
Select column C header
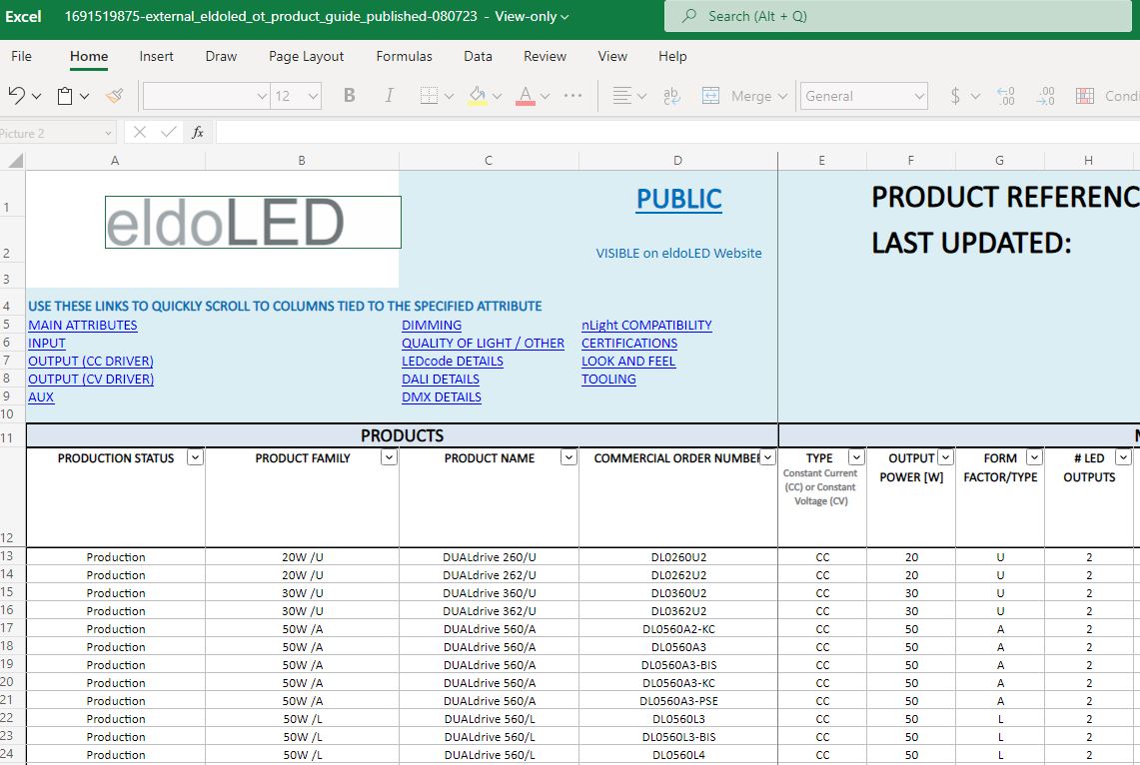click(489, 161)
